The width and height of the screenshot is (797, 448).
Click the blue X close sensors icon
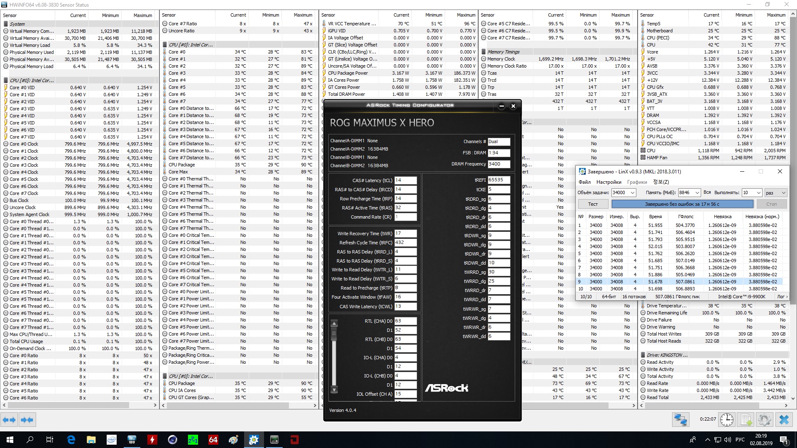(x=784, y=420)
